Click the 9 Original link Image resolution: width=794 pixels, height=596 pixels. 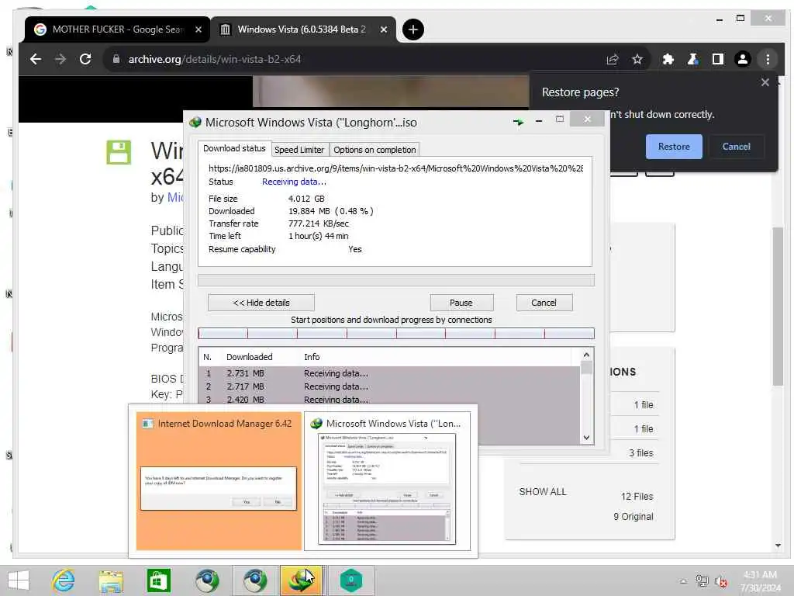(633, 516)
